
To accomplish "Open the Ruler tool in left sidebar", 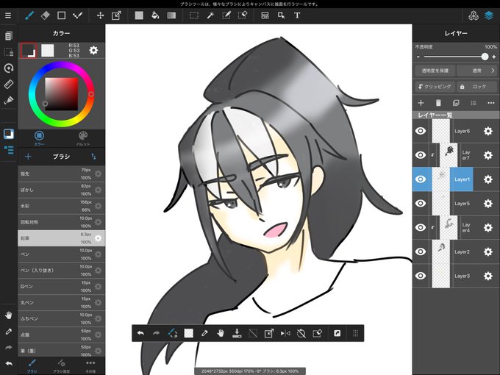I will (9, 84).
